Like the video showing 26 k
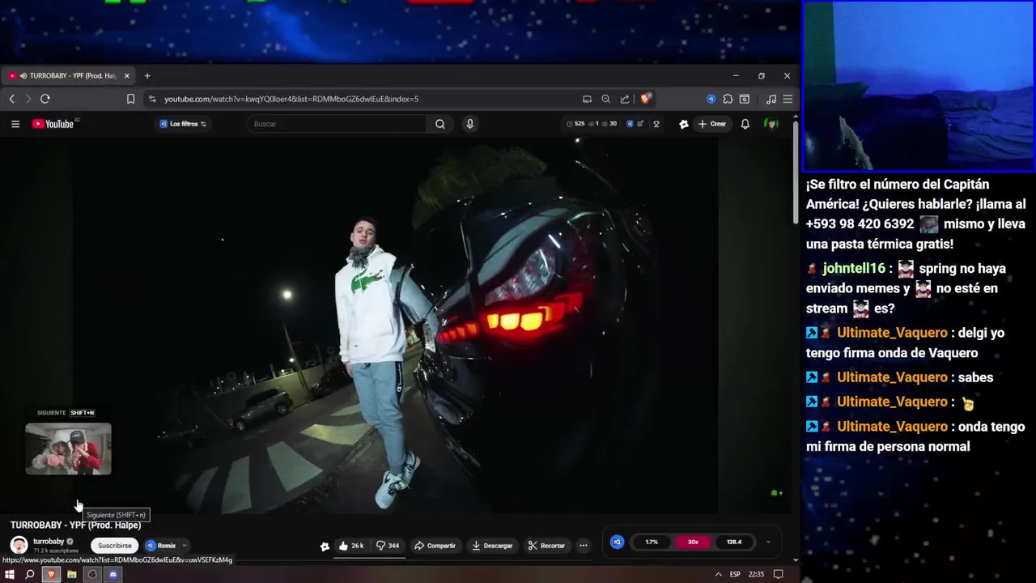1036x583 pixels. pyautogui.click(x=351, y=546)
